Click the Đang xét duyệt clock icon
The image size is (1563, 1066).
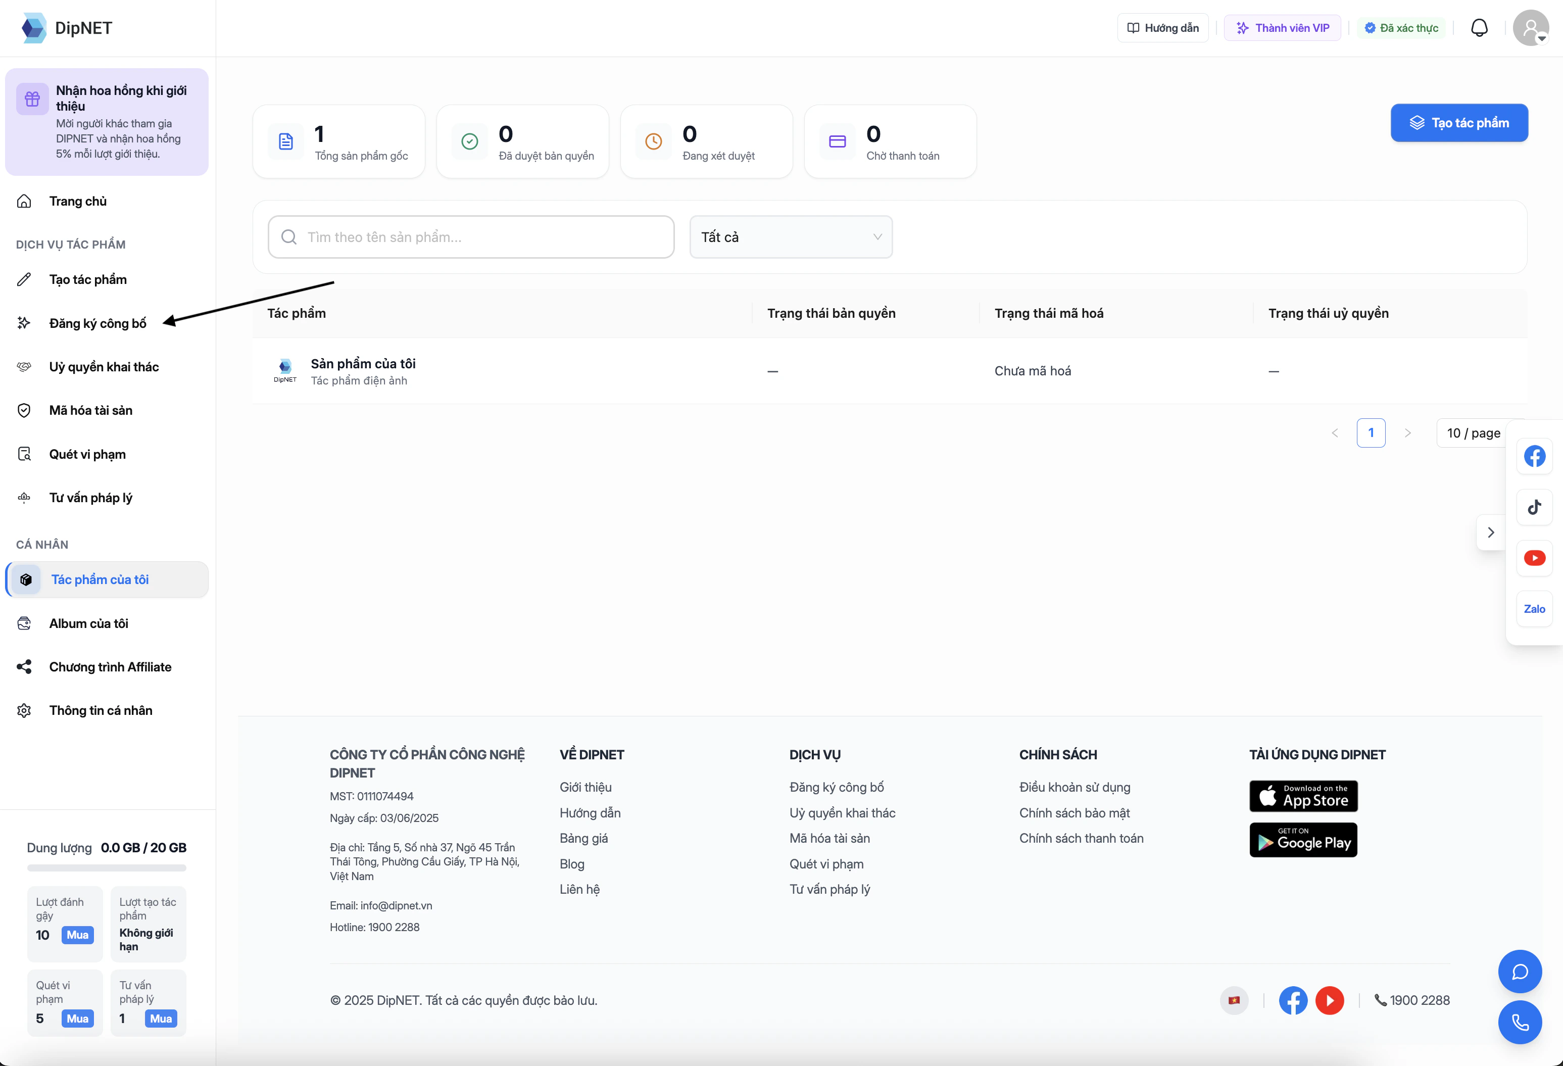click(x=654, y=141)
